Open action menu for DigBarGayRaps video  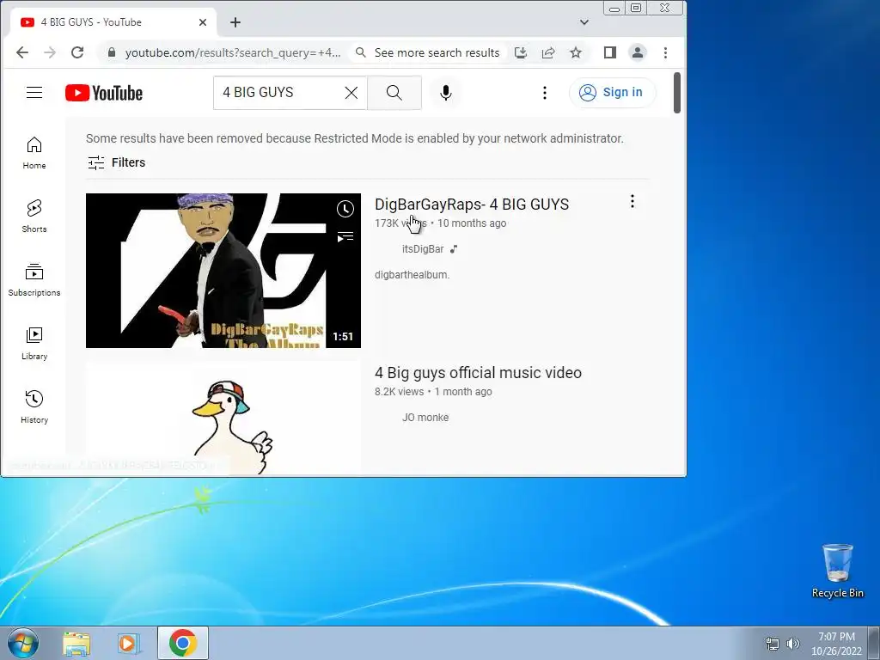[632, 201]
